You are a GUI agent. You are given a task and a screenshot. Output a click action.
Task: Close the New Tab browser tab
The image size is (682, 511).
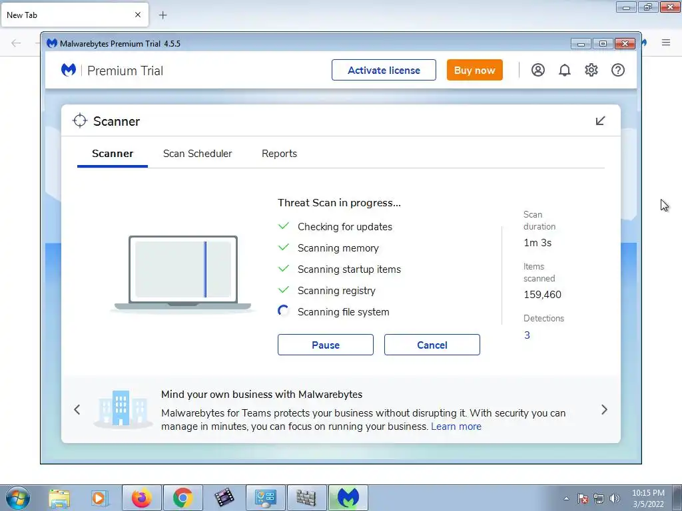(x=138, y=15)
